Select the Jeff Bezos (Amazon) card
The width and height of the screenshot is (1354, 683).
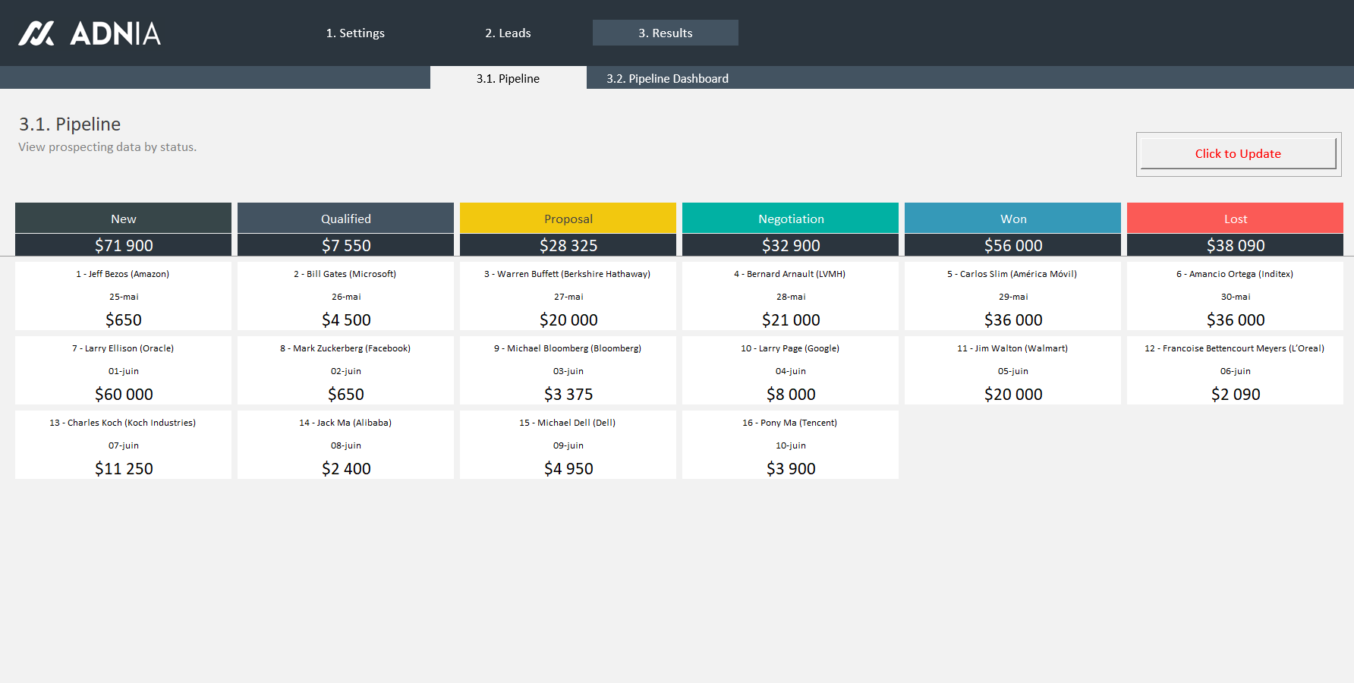click(x=123, y=296)
